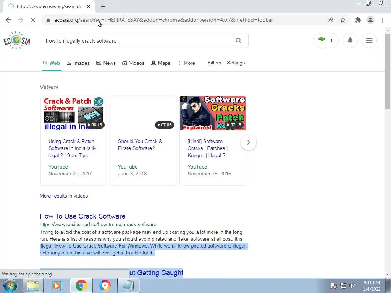391x293 pixels.
Task: Show next videos with carousel arrow
Action: pos(248,142)
